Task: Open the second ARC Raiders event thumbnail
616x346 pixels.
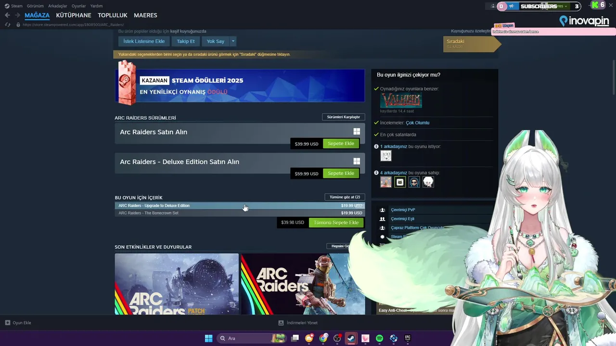Action: [303, 284]
